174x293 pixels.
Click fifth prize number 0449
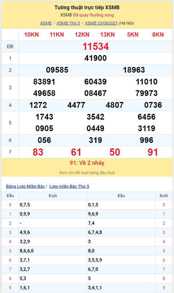coord(95,128)
